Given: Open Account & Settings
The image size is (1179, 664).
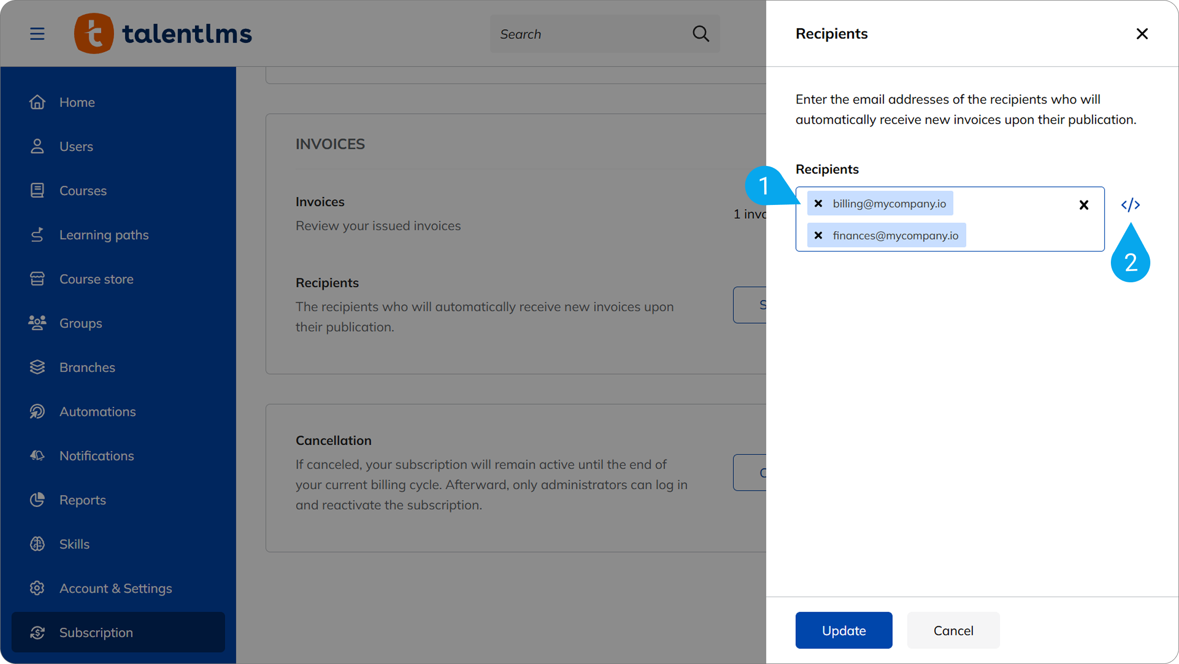Looking at the screenshot, I should (x=115, y=588).
